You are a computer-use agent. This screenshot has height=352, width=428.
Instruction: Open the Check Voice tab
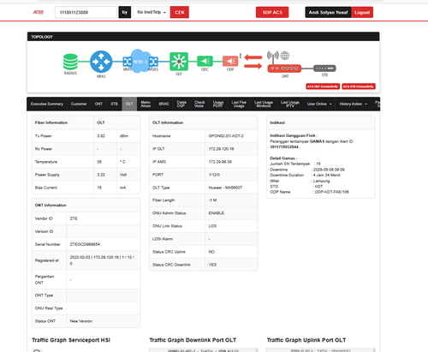tap(199, 104)
